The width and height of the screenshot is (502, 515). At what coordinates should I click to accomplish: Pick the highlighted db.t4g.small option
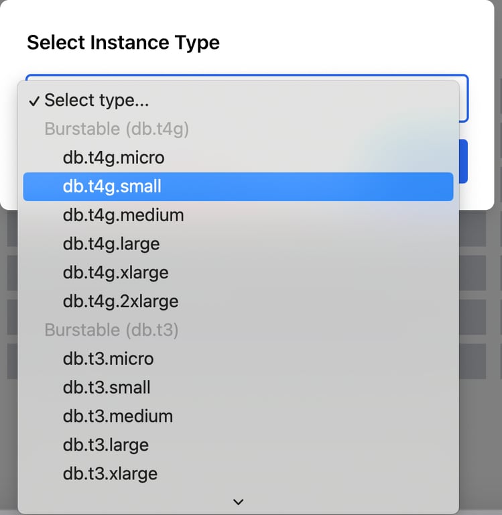point(112,186)
